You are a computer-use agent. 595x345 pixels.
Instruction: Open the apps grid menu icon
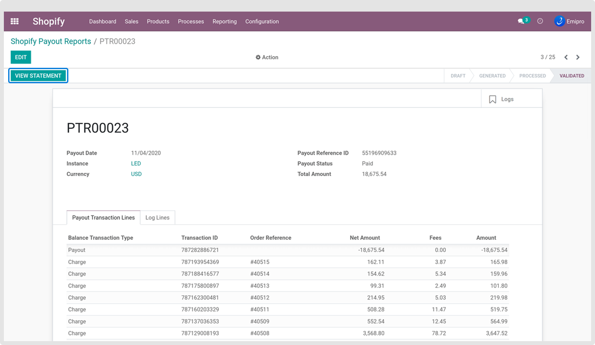click(15, 21)
